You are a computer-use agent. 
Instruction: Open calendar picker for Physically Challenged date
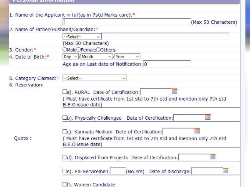pos(208,117)
